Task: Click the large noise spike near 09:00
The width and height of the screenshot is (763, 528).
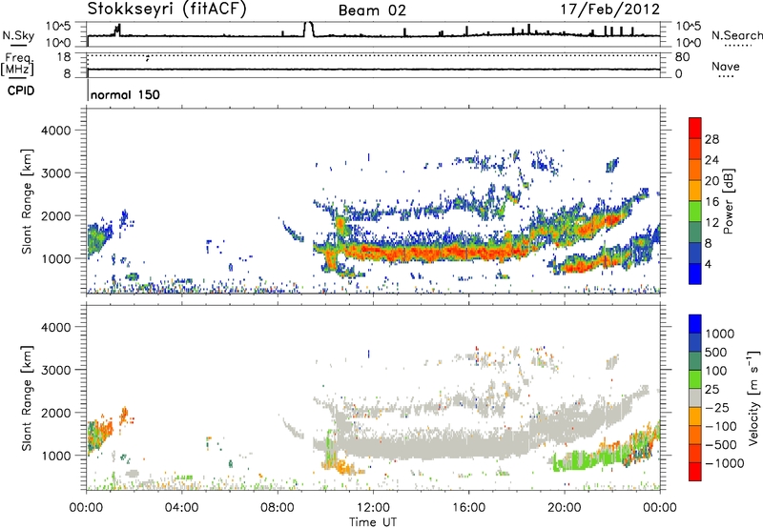Action: click(308, 30)
